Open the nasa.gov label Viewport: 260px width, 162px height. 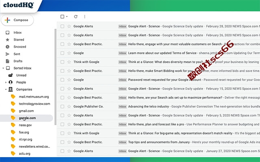(25, 125)
